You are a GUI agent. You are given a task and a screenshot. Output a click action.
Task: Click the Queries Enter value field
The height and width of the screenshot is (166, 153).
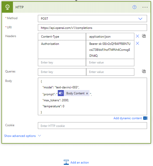coord(110,72)
